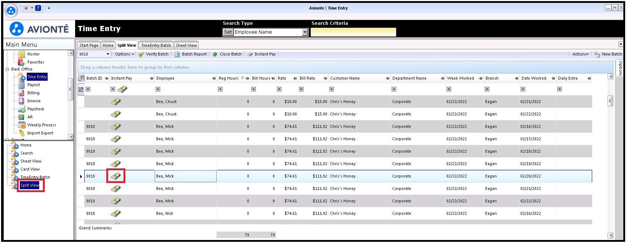
Task: Click the Weekly Process icon
Action: 22,125
